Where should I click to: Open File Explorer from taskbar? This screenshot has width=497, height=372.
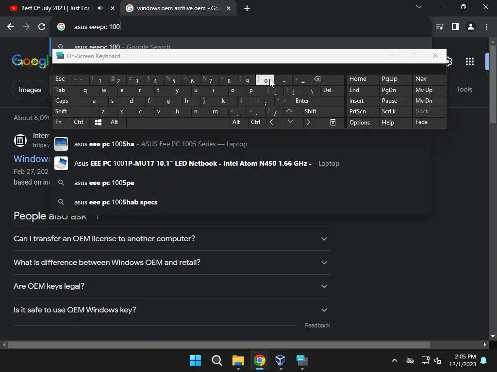[238, 360]
